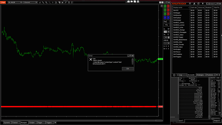Click the zoom out magnifier icon

(50, 2)
